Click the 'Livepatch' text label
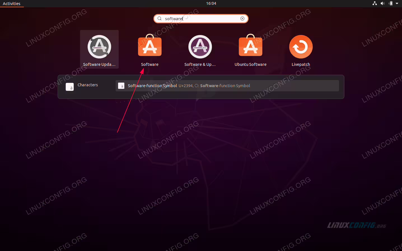 click(x=301, y=64)
